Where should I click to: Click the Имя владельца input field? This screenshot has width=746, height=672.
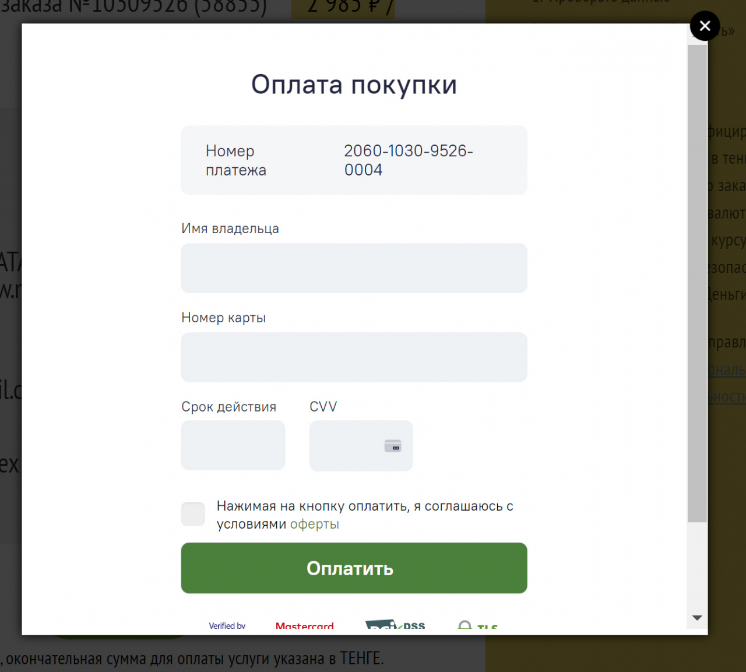tap(354, 268)
